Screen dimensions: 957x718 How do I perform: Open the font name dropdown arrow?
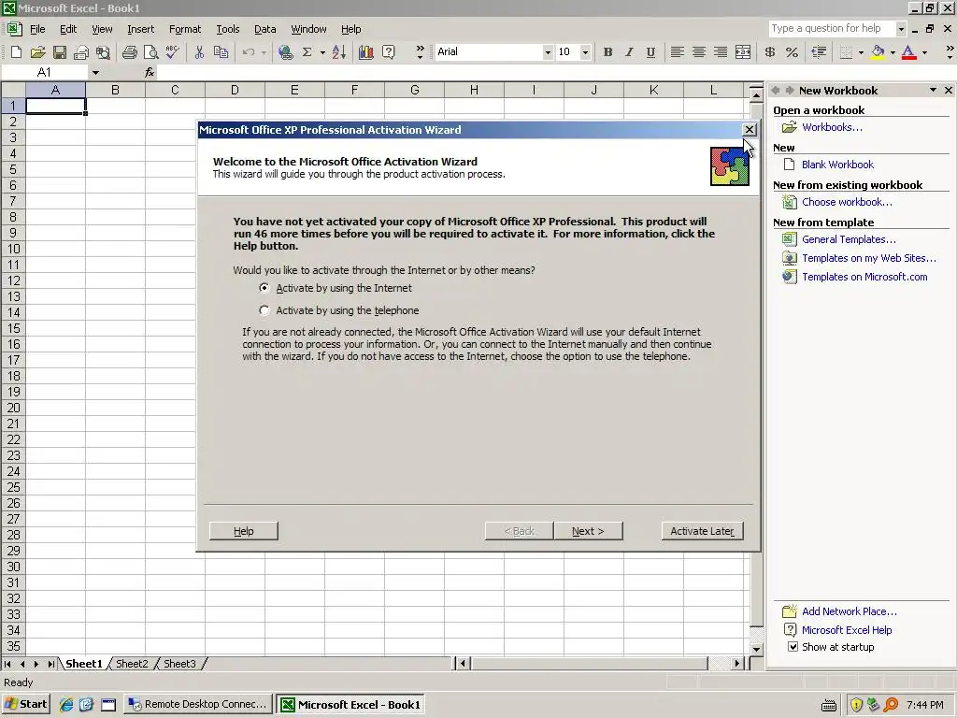coord(547,52)
